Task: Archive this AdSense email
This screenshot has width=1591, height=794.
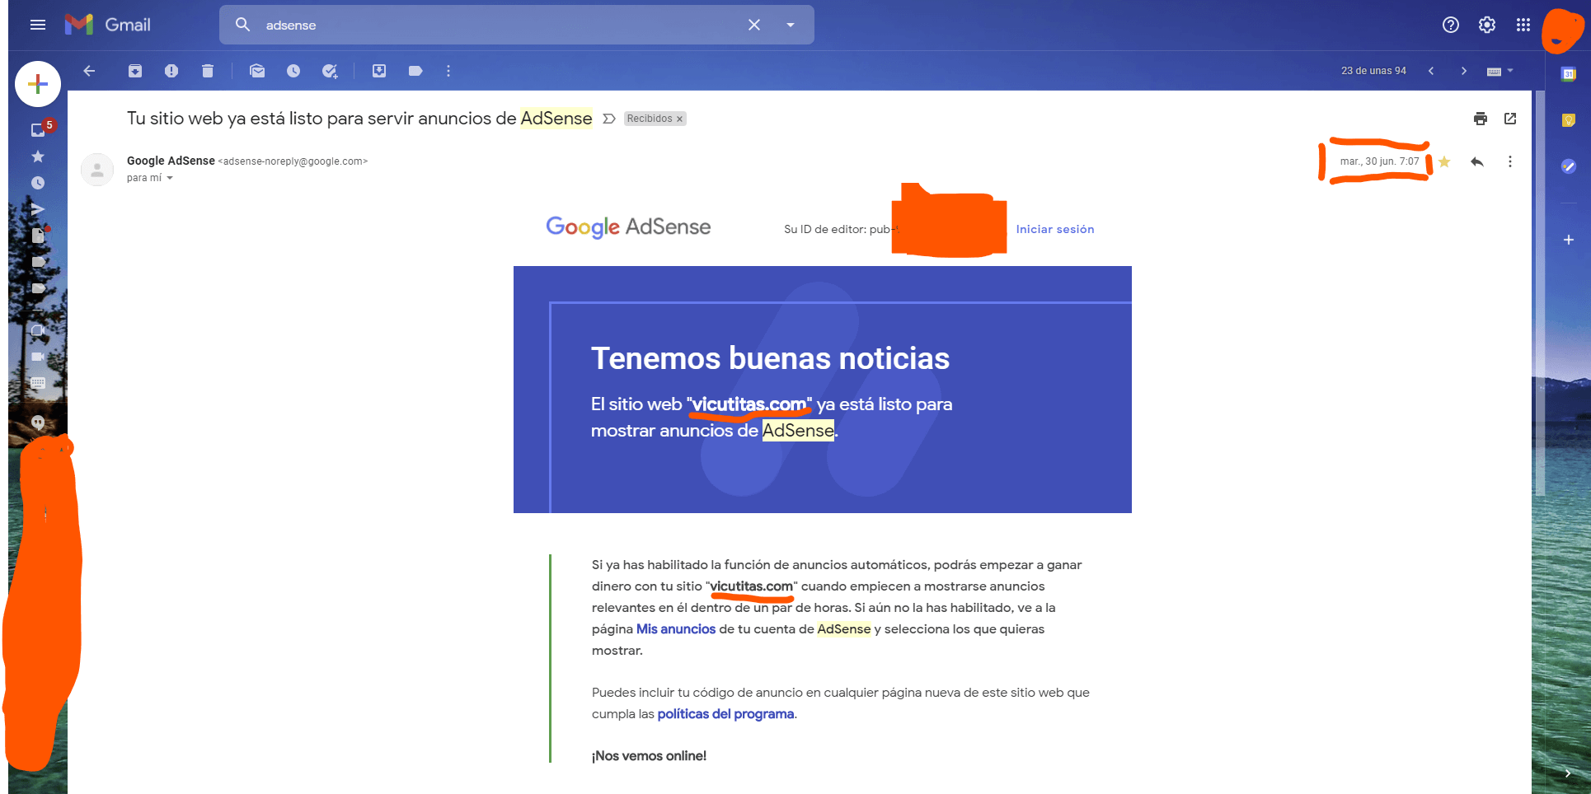Action: coord(135,71)
